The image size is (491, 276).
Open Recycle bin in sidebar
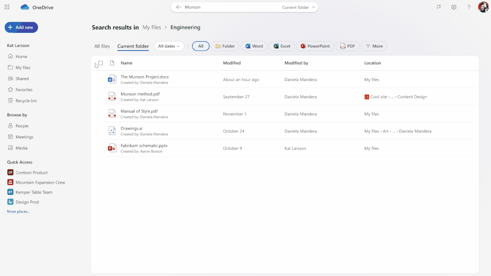[26, 101]
